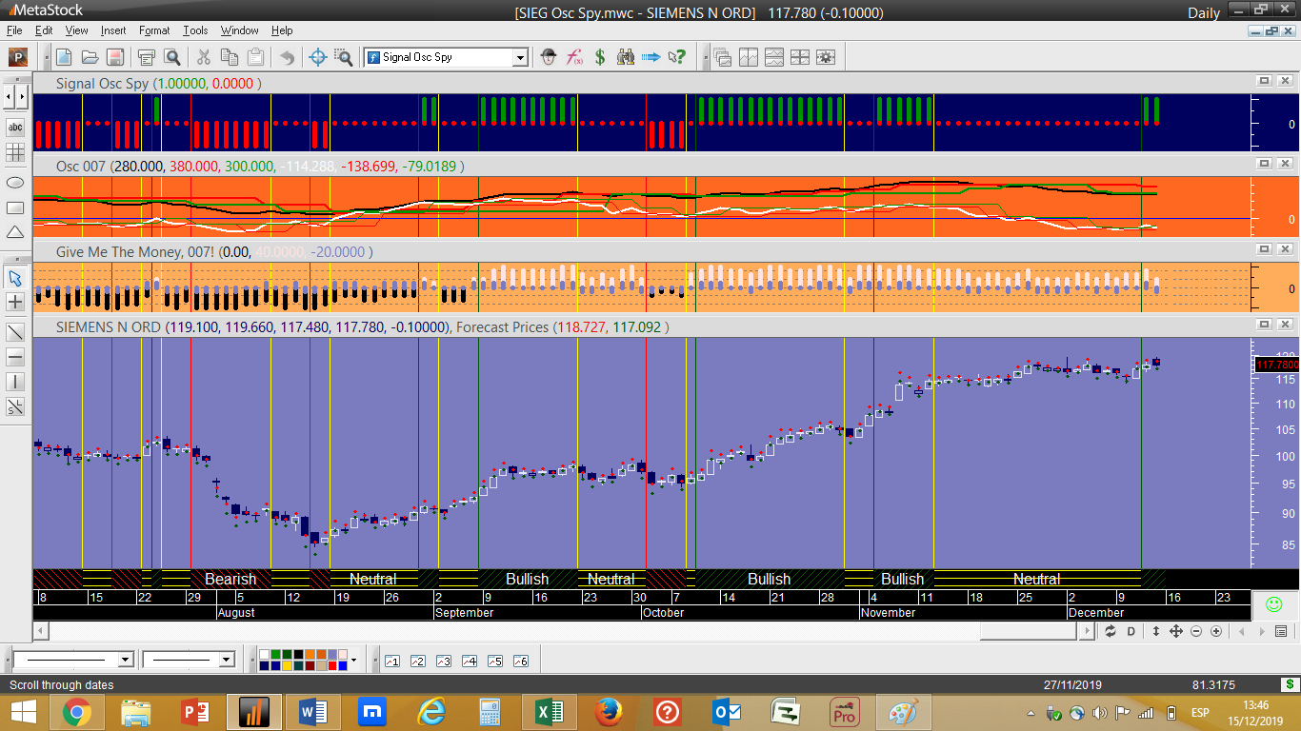Image resolution: width=1301 pixels, height=731 pixels.
Task: Click the Print Preview magnifier icon
Action: [x=172, y=57]
